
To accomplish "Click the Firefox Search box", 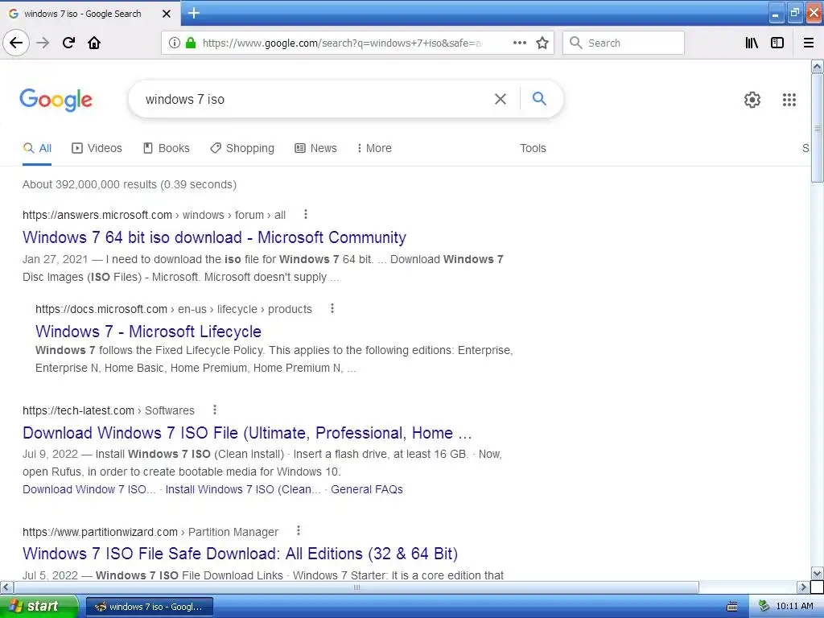I will pos(624,43).
